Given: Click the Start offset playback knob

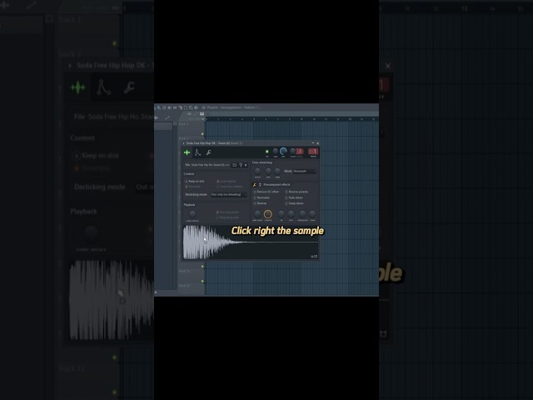Looking at the screenshot, I should coord(192,213).
